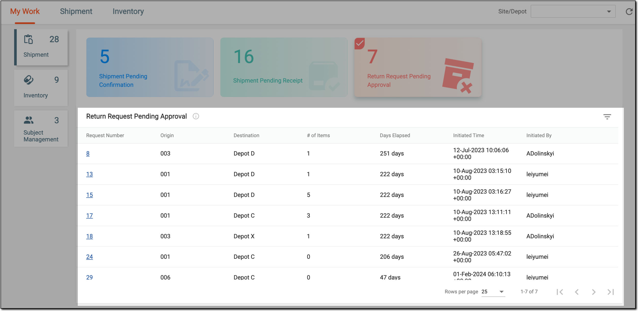This screenshot has height=311, width=638.
Task: Open return request number 13
Action: [x=89, y=174]
